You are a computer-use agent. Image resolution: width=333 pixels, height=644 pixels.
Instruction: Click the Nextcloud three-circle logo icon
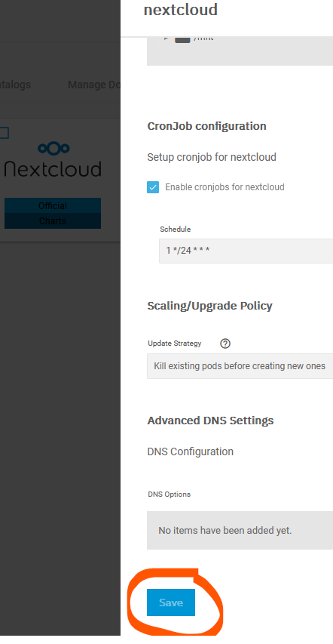(53, 148)
